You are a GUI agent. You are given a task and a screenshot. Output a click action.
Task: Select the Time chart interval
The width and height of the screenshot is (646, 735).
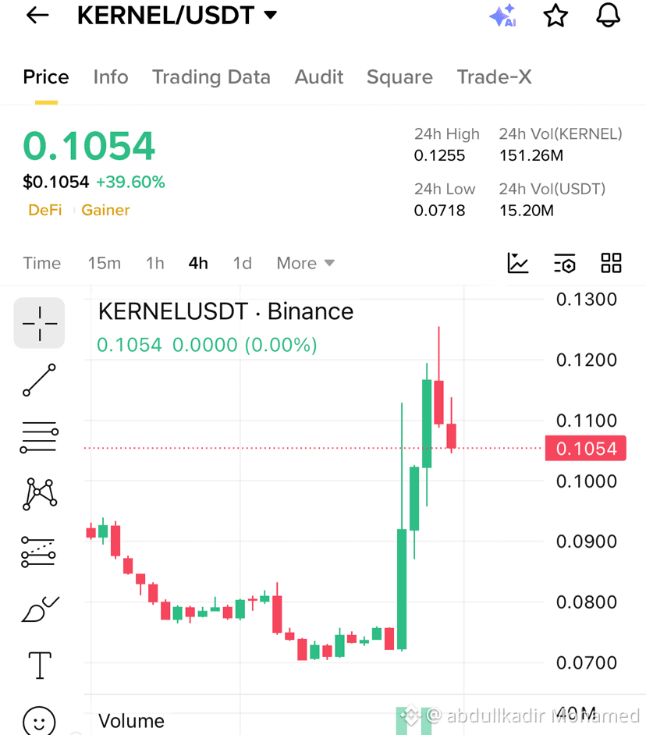click(x=42, y=263)
